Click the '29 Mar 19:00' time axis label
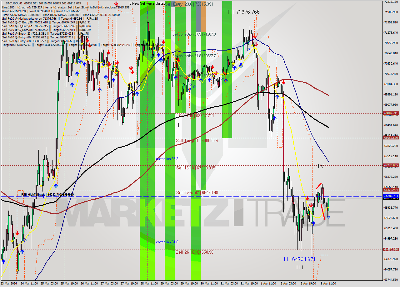This screenshot has height=287, width=400. pos(189,284)
